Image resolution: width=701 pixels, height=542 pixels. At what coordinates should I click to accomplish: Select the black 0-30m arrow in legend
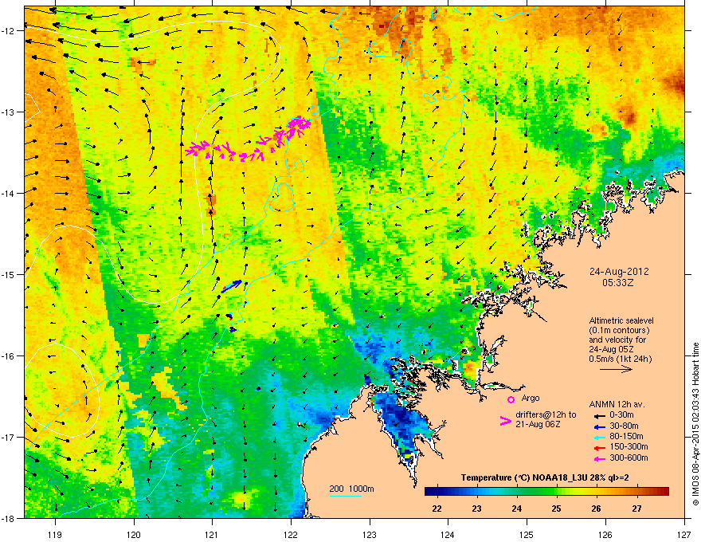tap(598, 416)
